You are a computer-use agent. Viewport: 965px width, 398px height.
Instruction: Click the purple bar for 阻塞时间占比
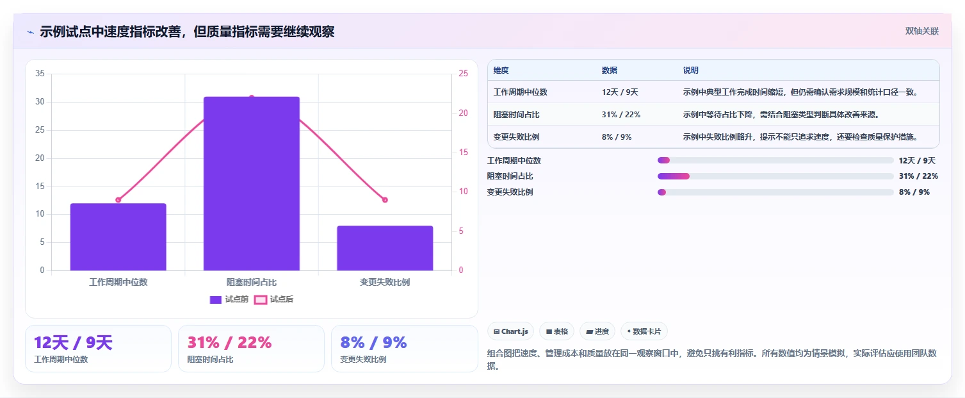(252, 184)
